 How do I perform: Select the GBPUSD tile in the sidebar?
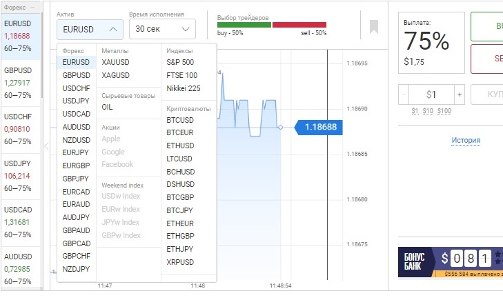(x=20, y=83)
